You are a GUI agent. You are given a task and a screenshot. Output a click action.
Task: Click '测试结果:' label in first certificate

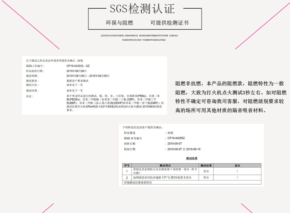pos(32,91)
